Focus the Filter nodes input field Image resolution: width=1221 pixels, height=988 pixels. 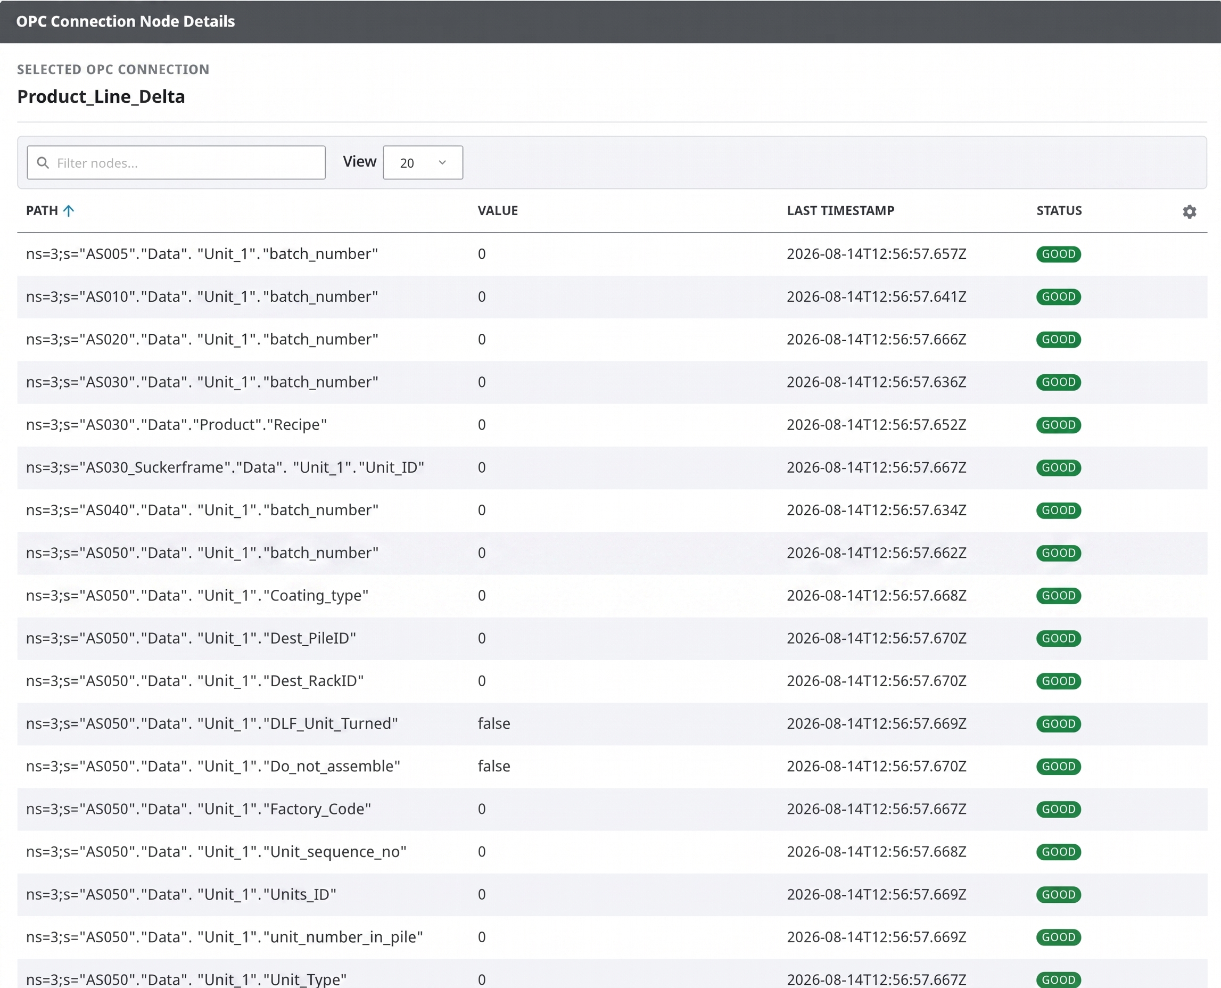(176, 163)
